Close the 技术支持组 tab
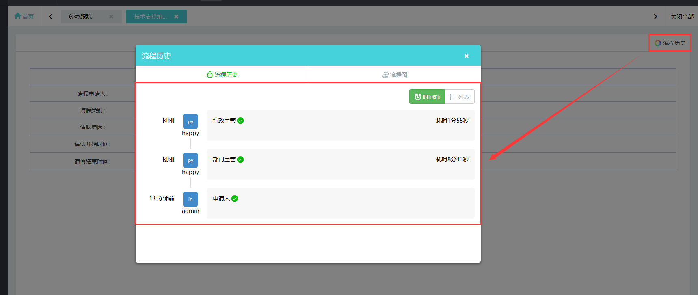Image resolution: width=698 pixels, height=295 pixels. click(176, 17)
